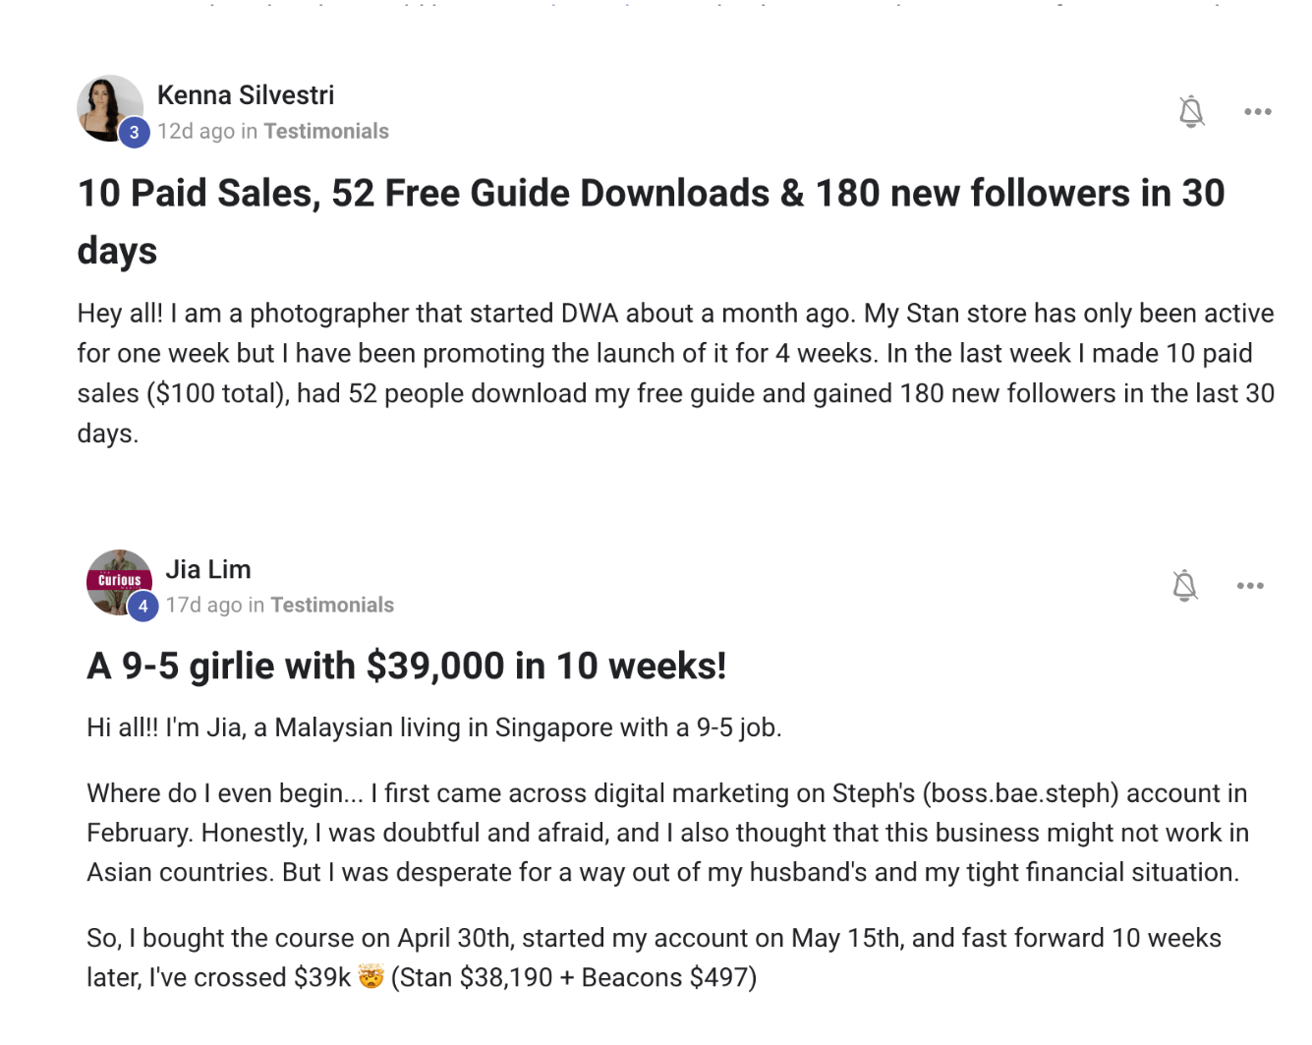Open the "A 9-5 girlie with $39,000" post
This screenshot has width=1312, height=1045.
click(x=406, y=667)
